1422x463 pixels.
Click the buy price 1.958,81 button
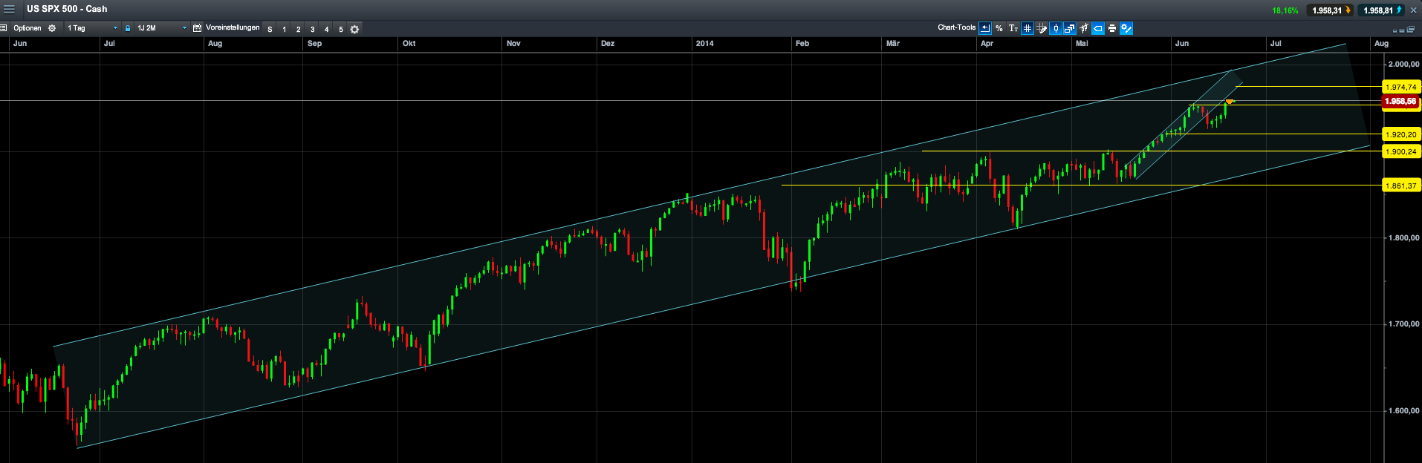click(1381, 10)
